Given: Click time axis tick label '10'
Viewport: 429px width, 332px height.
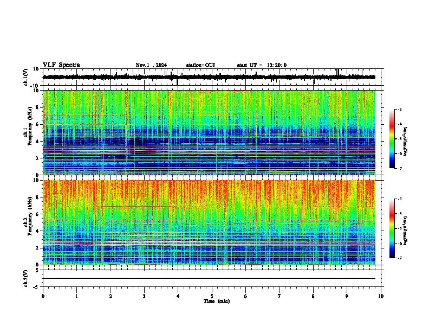Looking at the screenshot, I should tap(381, 296).
